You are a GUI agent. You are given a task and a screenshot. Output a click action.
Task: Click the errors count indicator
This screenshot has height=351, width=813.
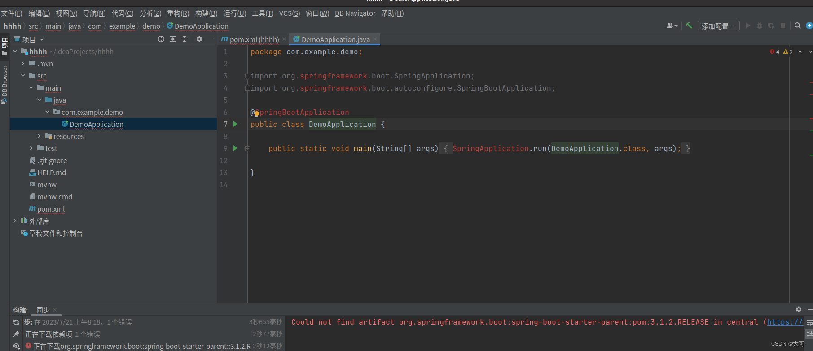click(x=775, y=52)
